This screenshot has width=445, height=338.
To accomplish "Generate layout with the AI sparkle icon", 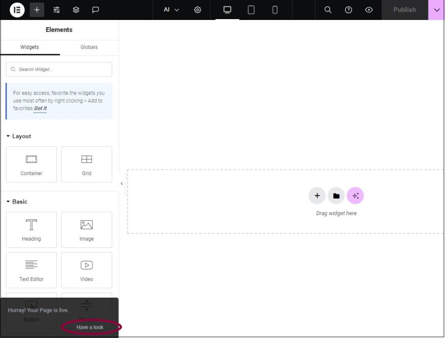I will (355, 196).
